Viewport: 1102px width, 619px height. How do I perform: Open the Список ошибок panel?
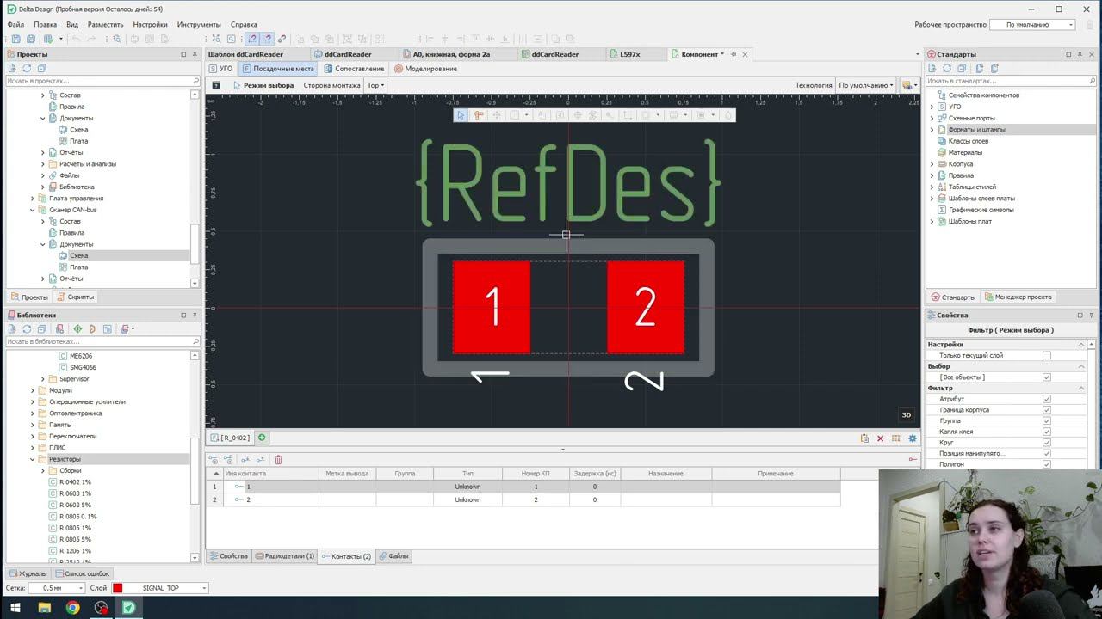83,573
